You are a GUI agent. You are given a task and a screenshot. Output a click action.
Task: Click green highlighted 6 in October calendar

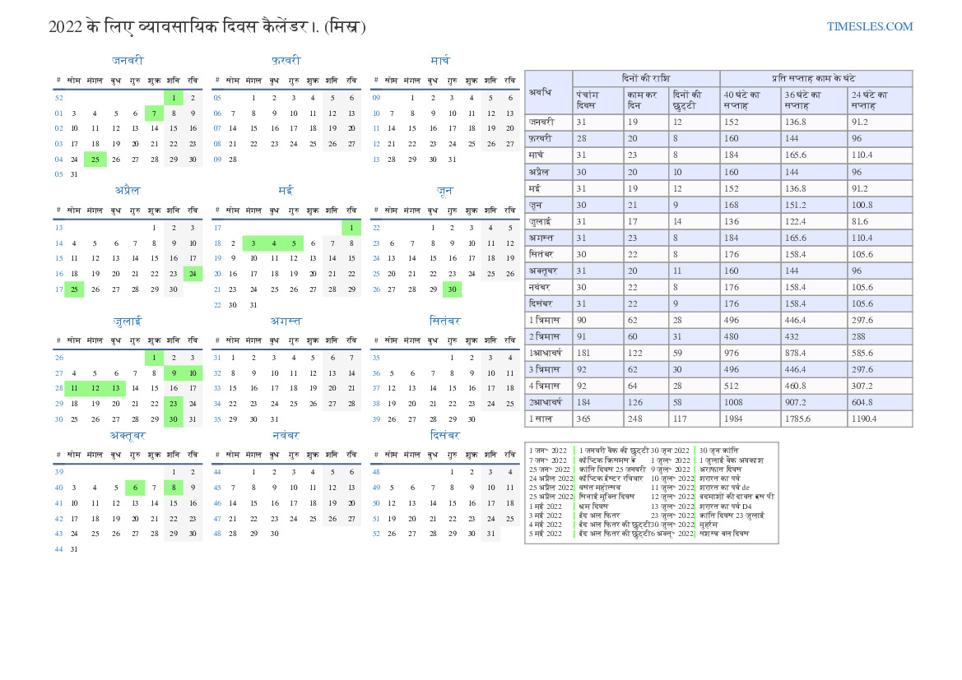tap(135, 487)
